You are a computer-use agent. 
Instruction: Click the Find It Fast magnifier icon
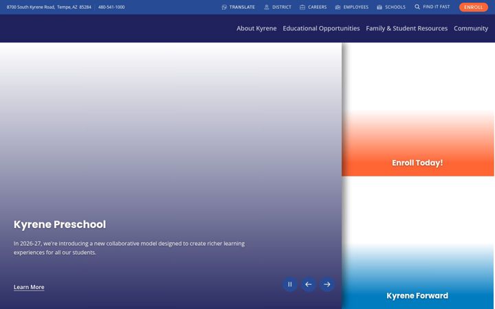[x=417, y=7]
